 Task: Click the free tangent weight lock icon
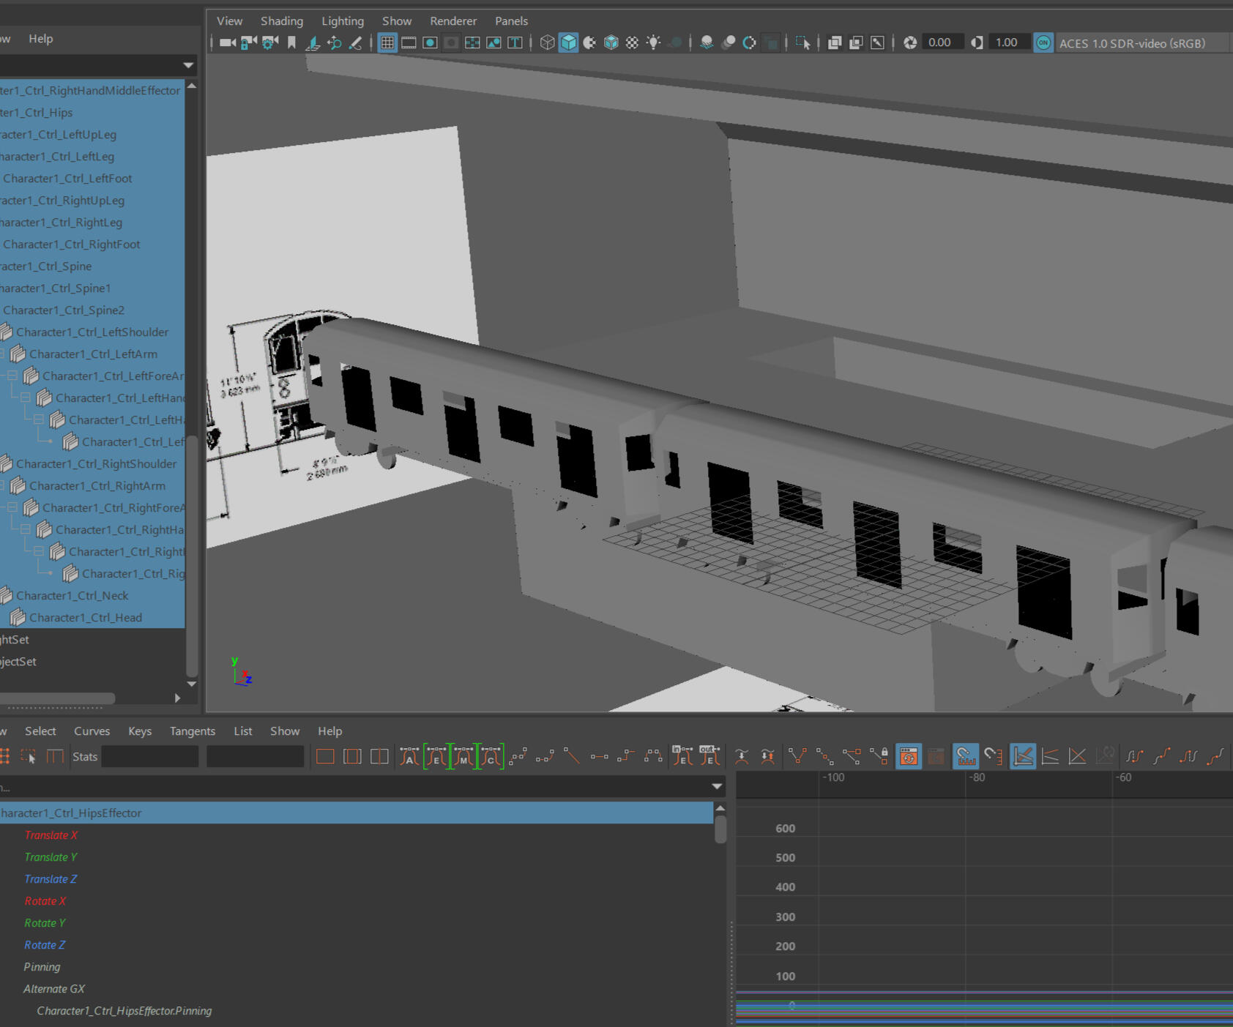point(879,757)
